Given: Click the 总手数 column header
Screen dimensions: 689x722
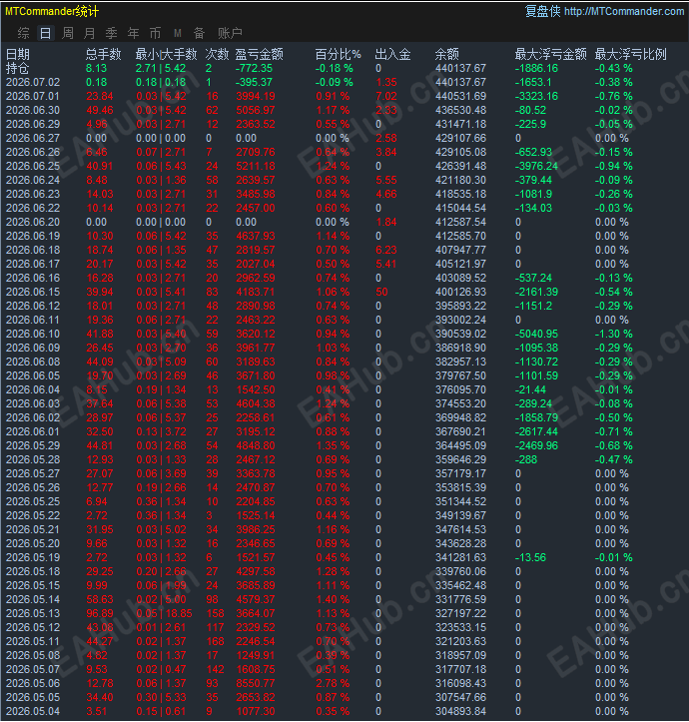Looking at the screenshot, I should click(103, 54).
